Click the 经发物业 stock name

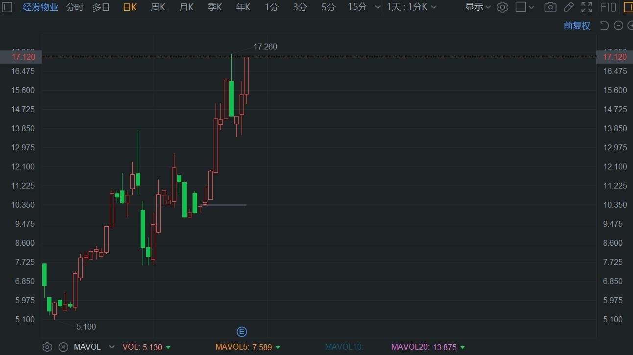(x=41, y=7)
